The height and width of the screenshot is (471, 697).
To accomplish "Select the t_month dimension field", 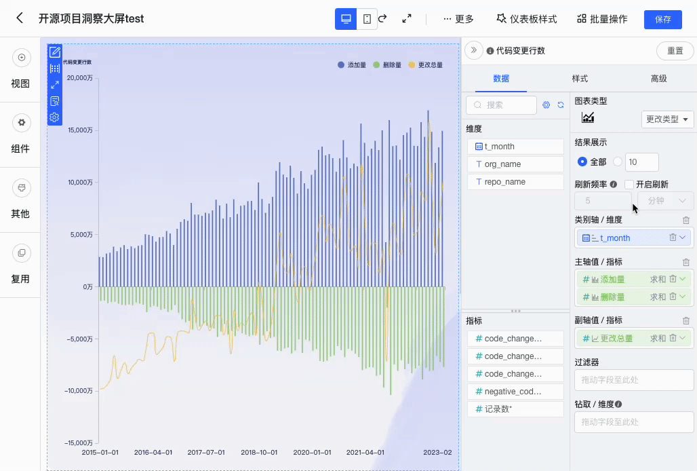I will [515, 147].
